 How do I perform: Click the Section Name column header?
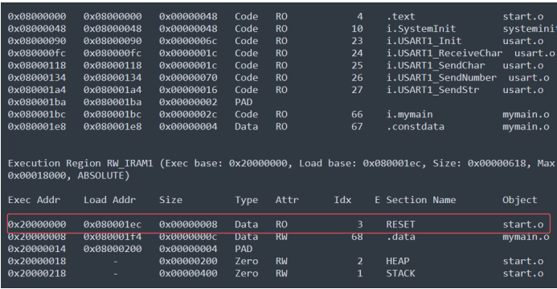click(421, 200)
